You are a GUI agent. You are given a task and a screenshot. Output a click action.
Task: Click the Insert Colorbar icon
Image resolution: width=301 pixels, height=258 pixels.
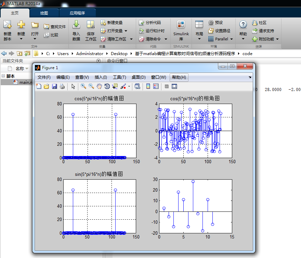(148, 87)
